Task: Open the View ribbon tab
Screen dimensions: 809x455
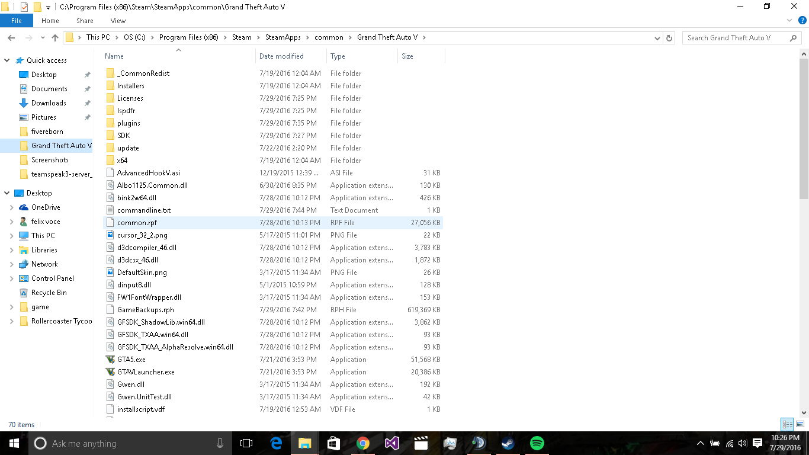Action: [118, 21]
